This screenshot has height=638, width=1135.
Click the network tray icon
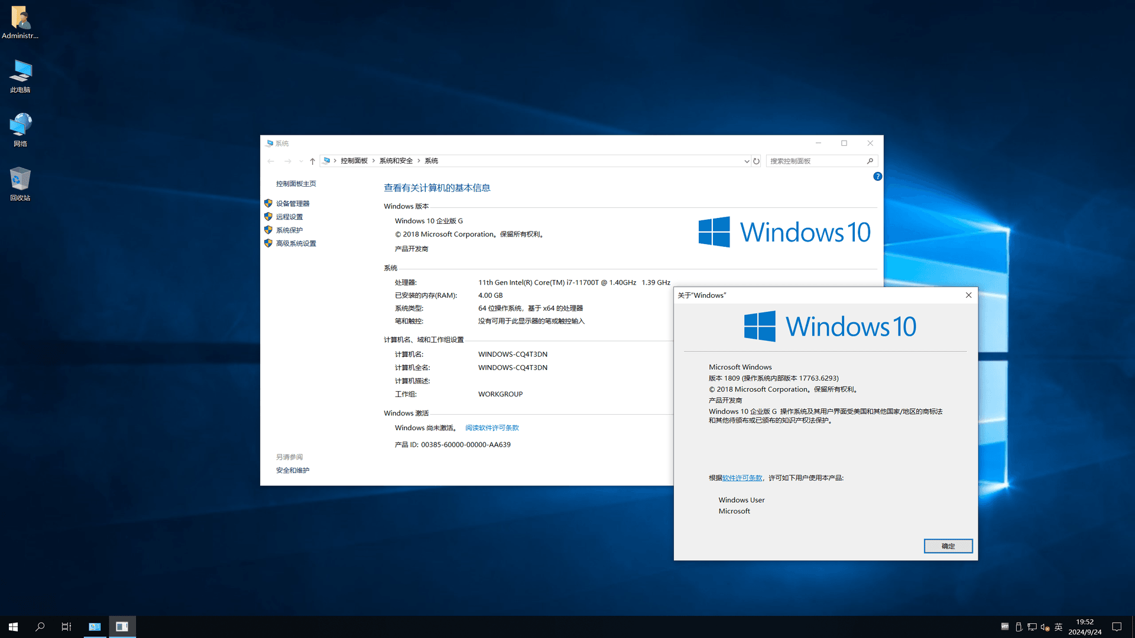tap(1032, 627)
